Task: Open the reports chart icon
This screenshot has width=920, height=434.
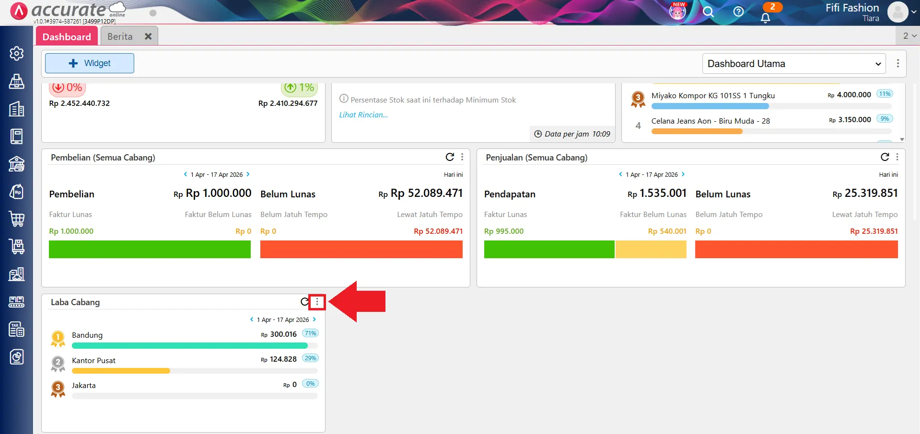Action: [17, 357]
